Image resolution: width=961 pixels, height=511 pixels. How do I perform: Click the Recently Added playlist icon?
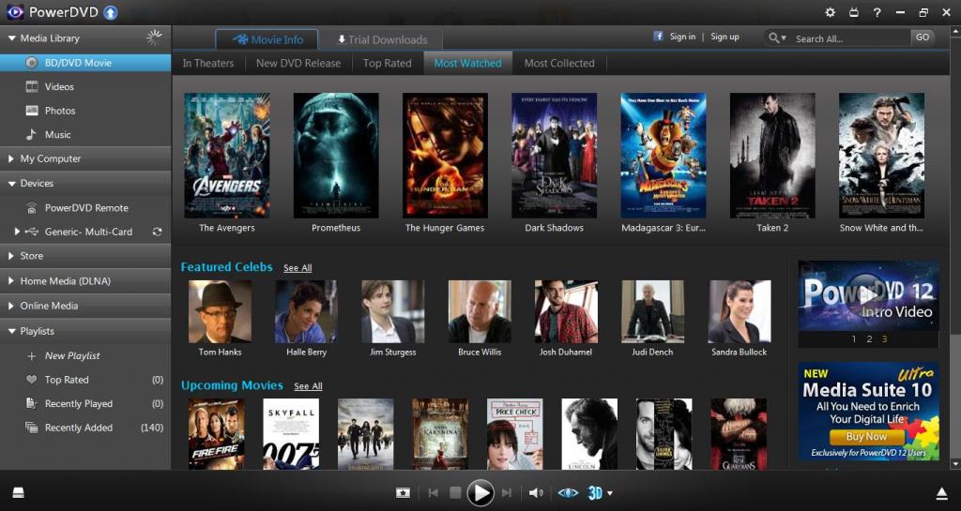point(31,428)
